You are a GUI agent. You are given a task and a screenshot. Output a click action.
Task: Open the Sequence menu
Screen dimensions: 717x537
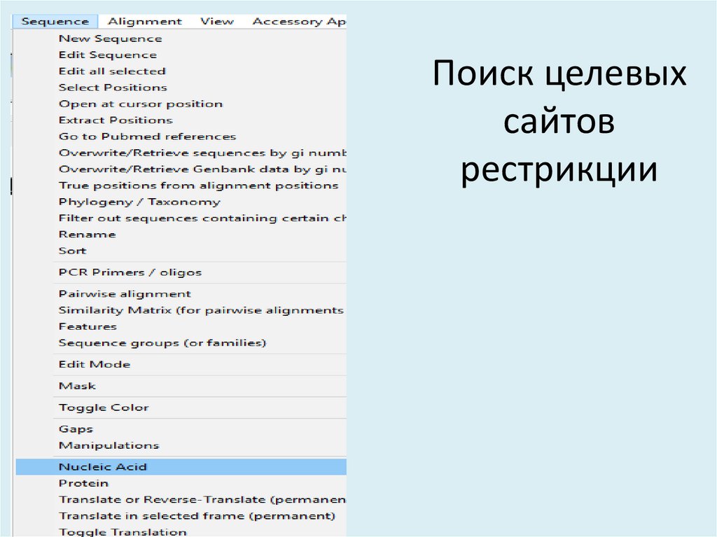pyautogui.click(x=55, y=21)
